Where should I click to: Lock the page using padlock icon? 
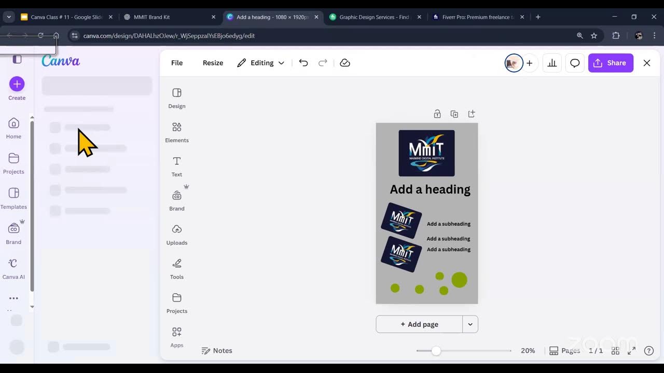(437, 114)
